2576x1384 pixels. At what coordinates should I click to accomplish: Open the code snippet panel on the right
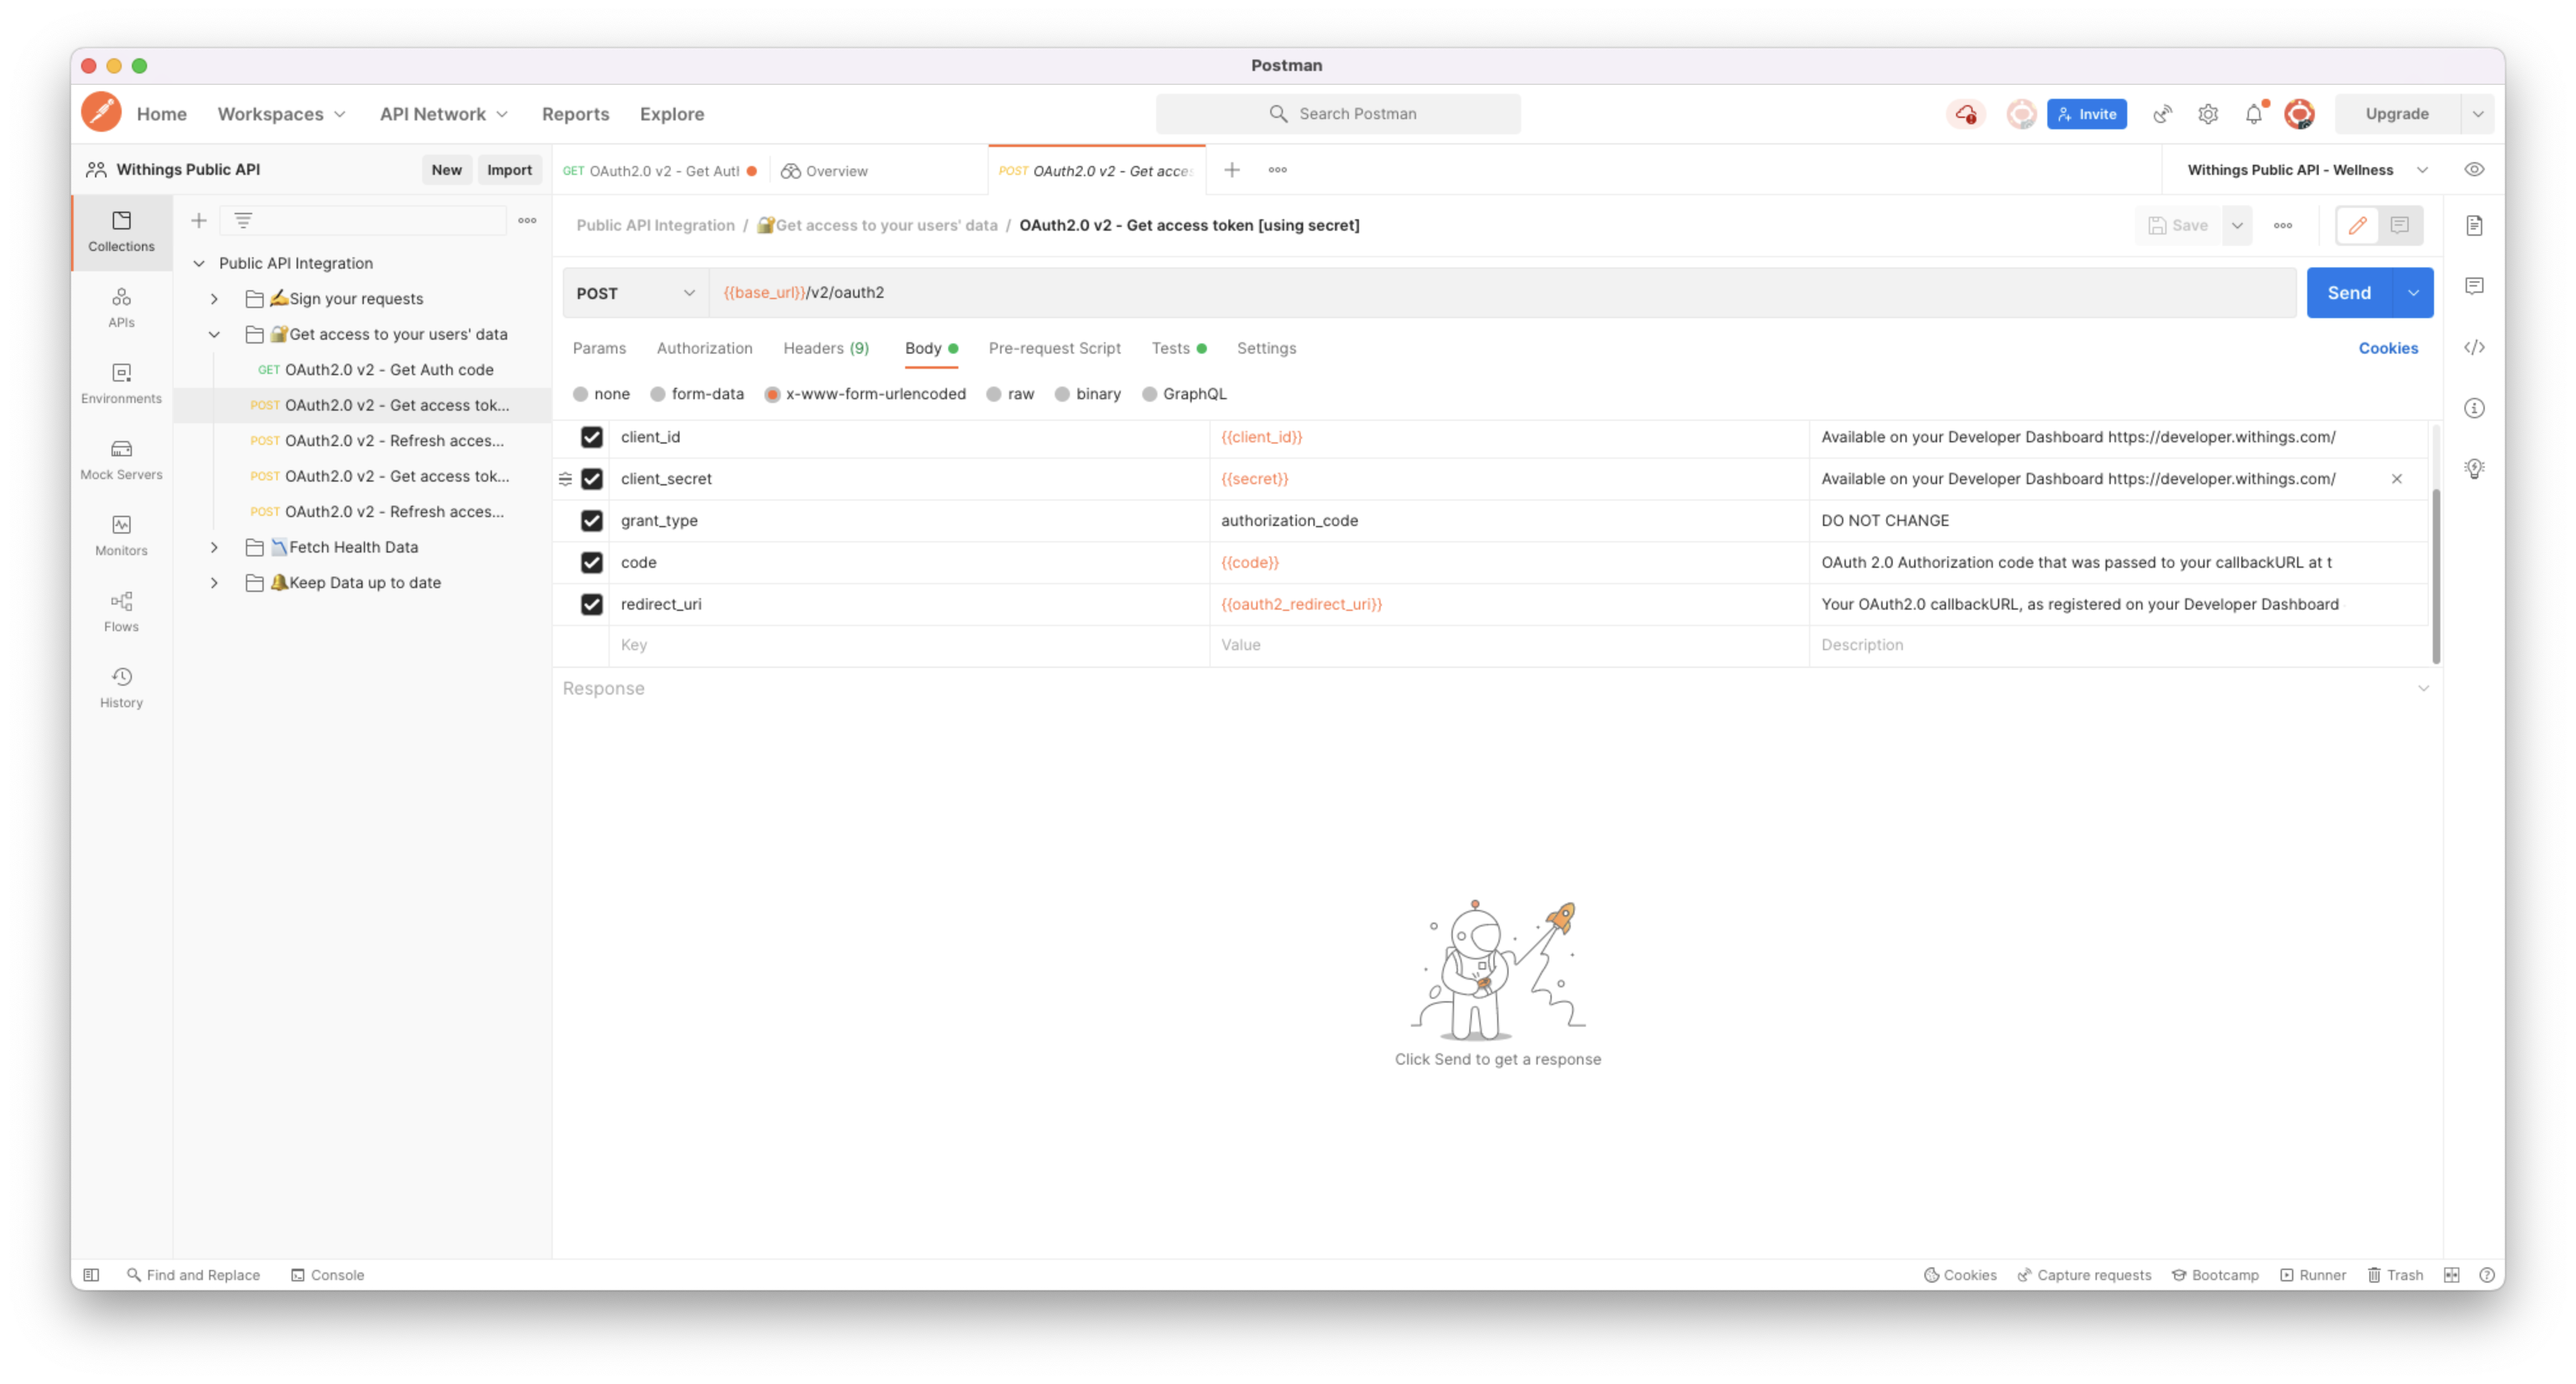pyautogui.click(x=2475, y=347)
